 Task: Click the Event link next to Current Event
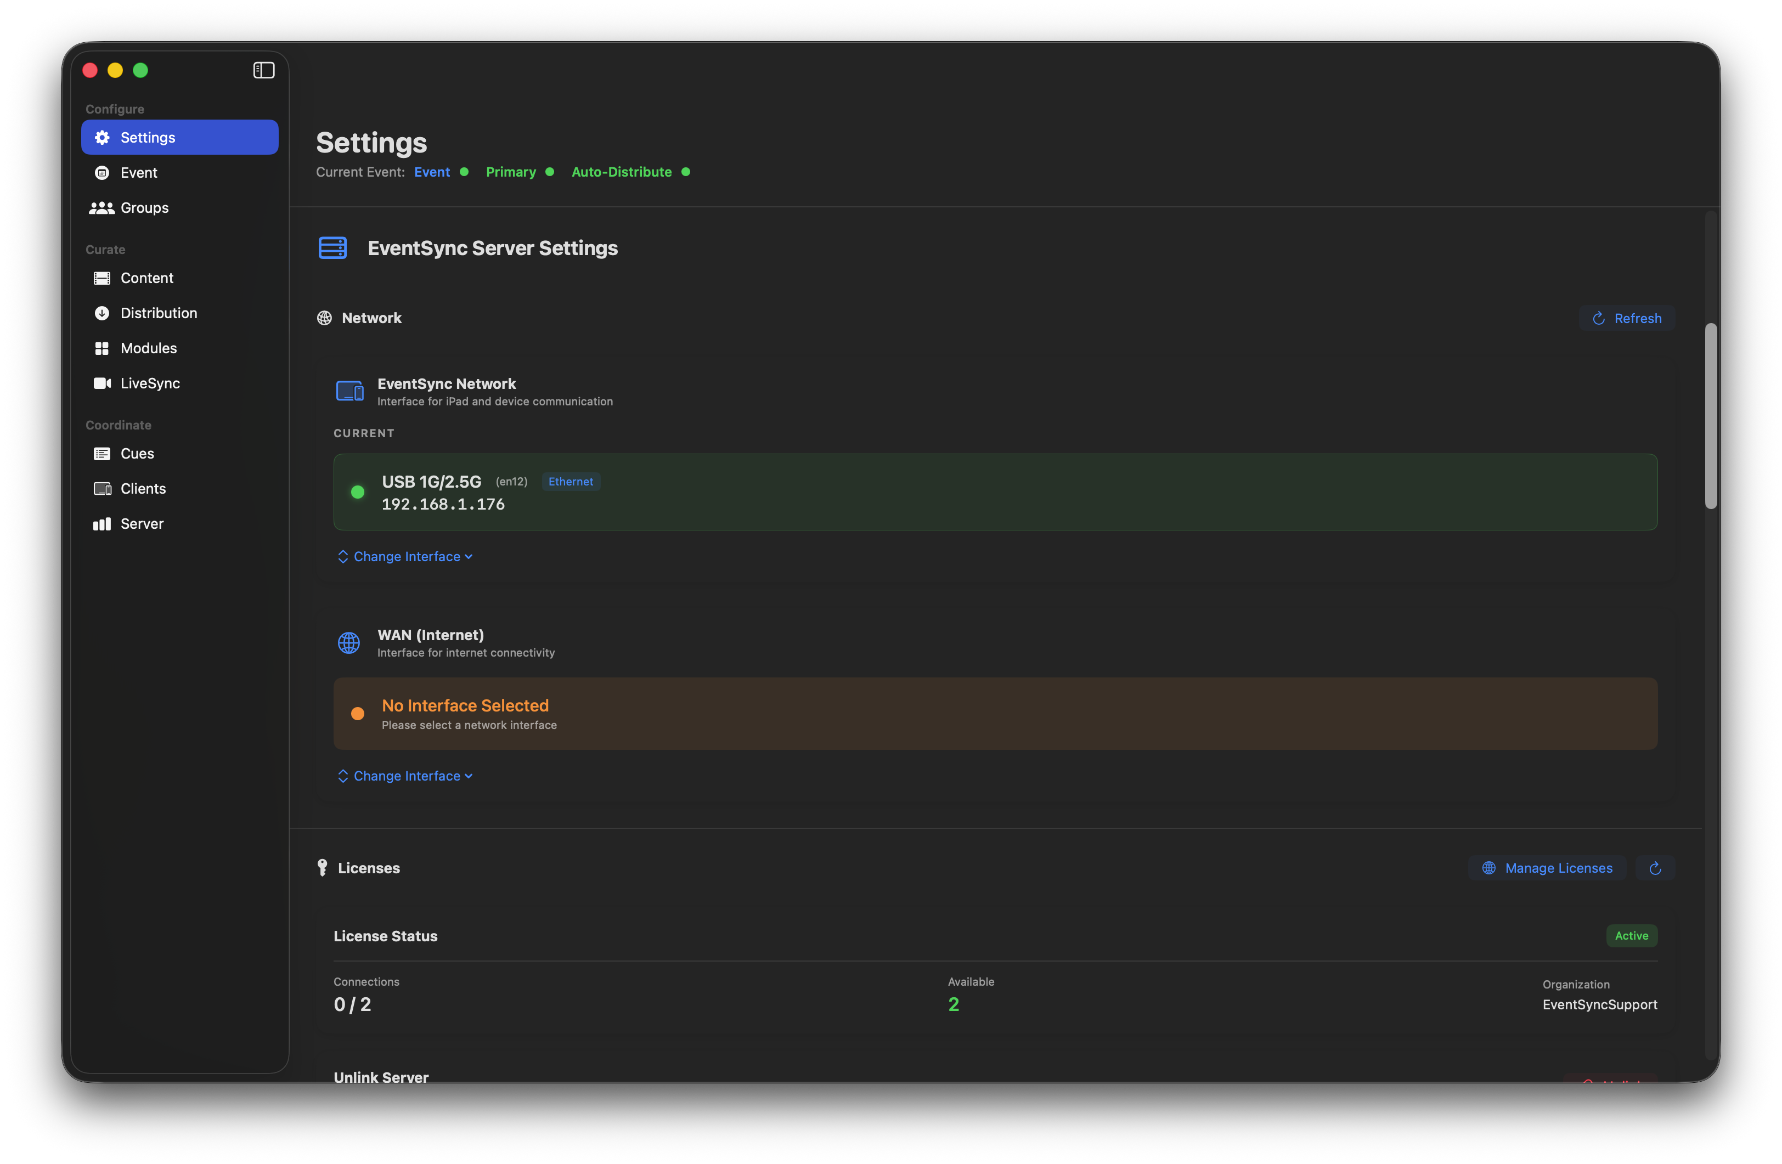point(432,172)
